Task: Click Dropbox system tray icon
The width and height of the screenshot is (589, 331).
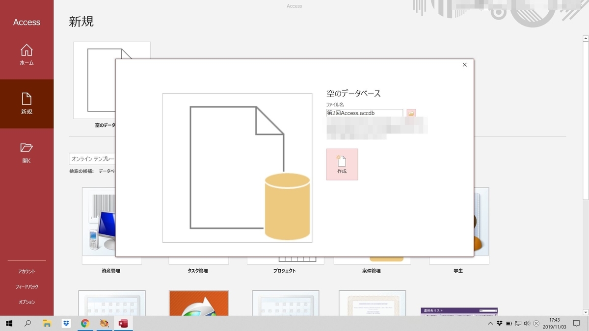Action: click(499, 323)
